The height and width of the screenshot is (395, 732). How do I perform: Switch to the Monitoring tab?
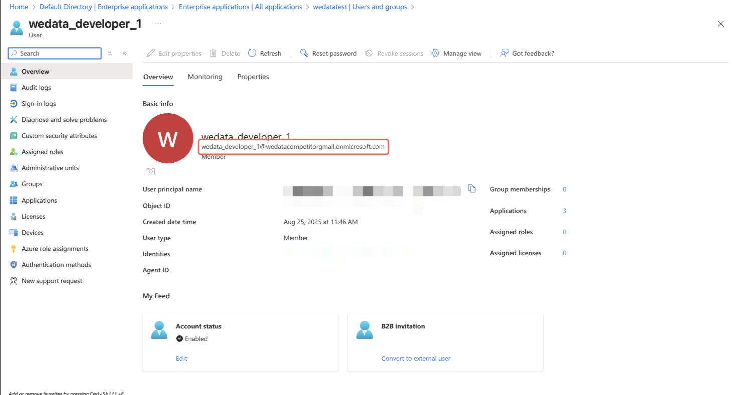pyautogui.click(x=205, y=77)
